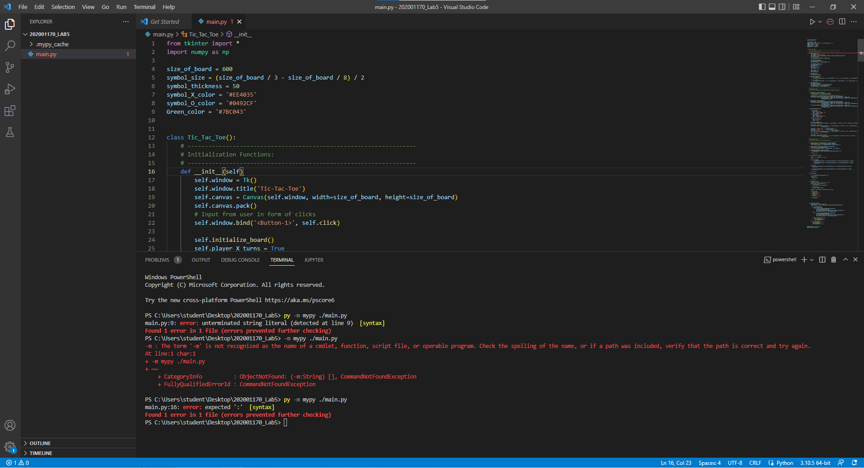
Task: Select the powershell terminal label
Action: click(780, 260)
